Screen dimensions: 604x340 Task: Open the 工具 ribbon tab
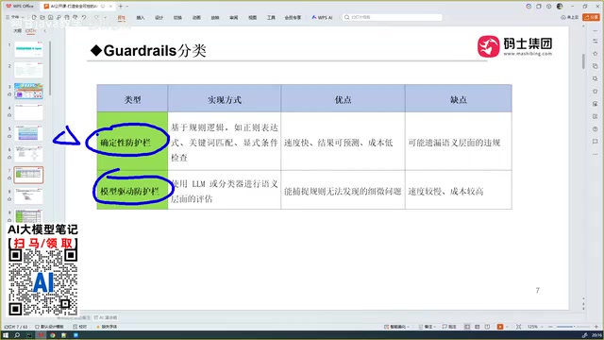[x=271, y=18]
